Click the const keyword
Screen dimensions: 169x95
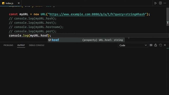tap(13, 14)
